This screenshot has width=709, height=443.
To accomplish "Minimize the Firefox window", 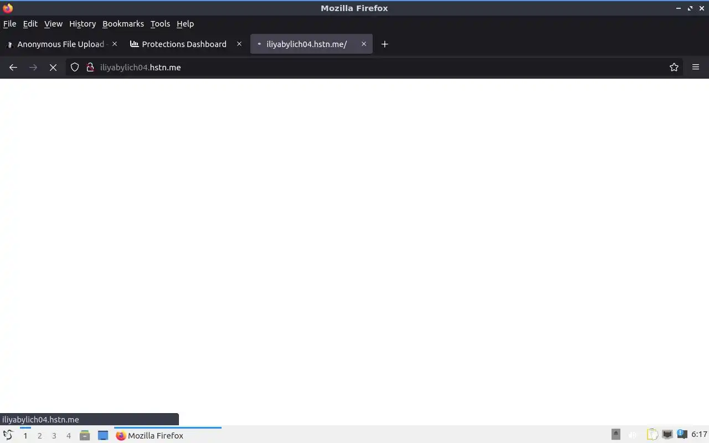I will coord(679,8).
